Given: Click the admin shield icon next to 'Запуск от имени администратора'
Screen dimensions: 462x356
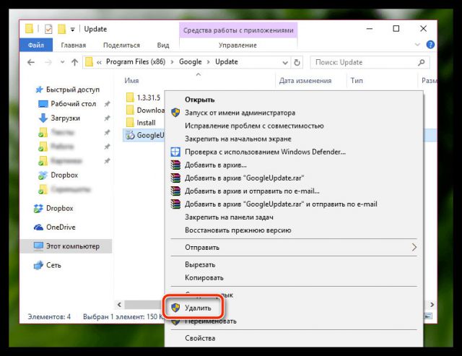Looking at the screenshot, I should 175,113.
